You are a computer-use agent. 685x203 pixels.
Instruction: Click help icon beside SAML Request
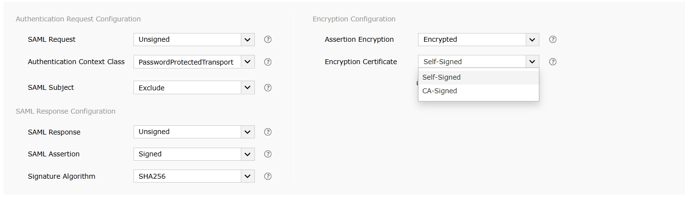click(x=267, y=39)
